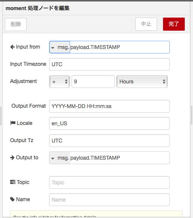Click the red 完了 button
The height and width of the screenshot is (218, 193).
tap(174, 24)
